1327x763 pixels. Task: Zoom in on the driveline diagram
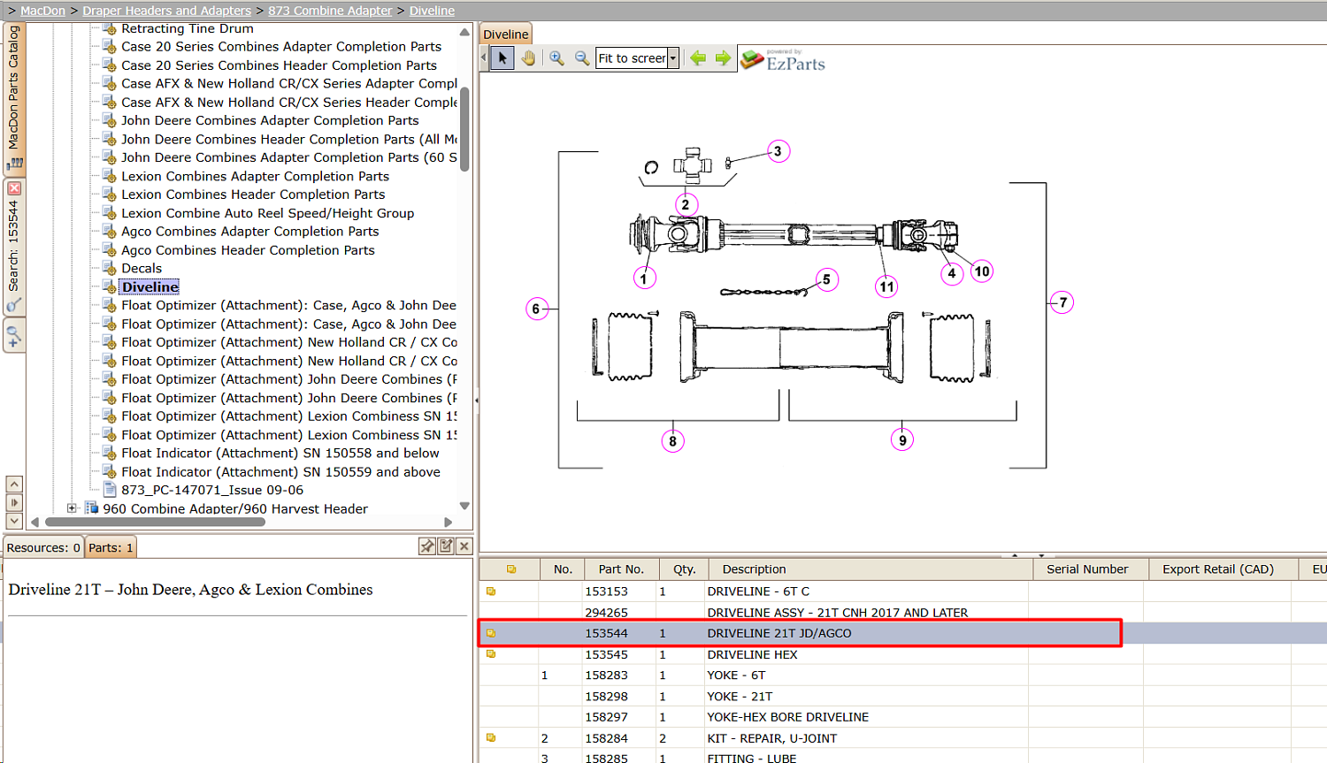pos(556,58)
